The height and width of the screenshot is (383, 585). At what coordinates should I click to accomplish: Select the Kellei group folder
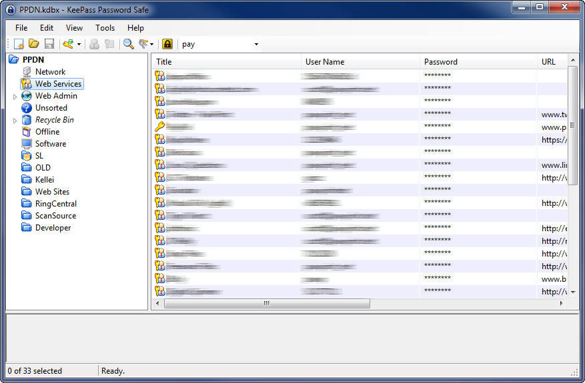tap(45, 180)
